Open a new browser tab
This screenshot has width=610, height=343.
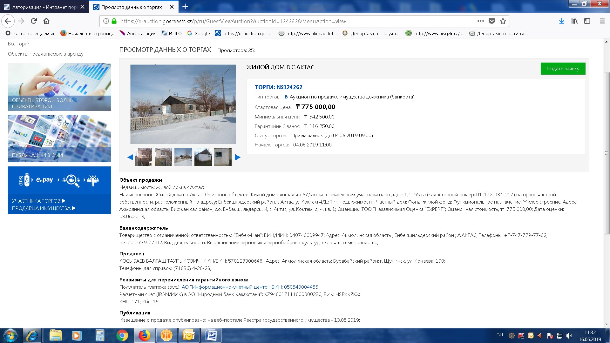(x=185, y=6)
